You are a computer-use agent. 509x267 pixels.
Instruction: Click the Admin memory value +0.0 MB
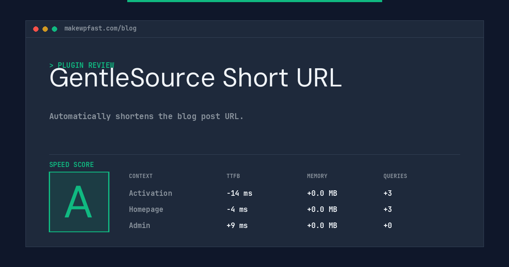click(x=322, y=225)
